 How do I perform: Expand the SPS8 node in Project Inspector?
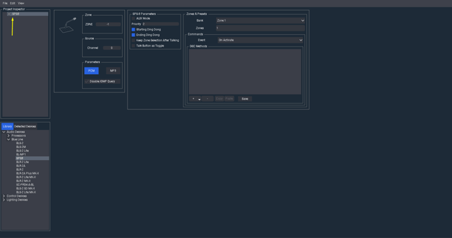point(9,14)
